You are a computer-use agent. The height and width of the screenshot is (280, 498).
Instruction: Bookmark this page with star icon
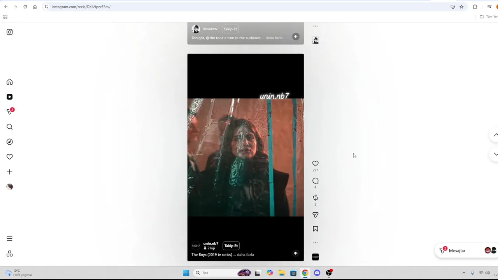click(x=461, y=7)
